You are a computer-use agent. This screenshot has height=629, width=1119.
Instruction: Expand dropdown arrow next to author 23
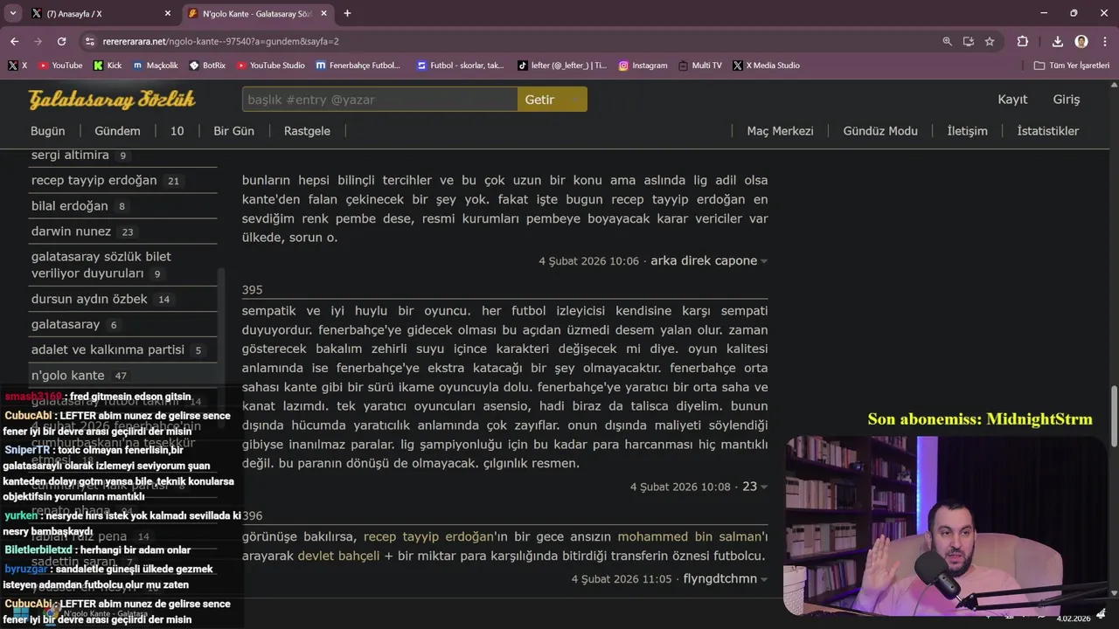pos(764,487)
